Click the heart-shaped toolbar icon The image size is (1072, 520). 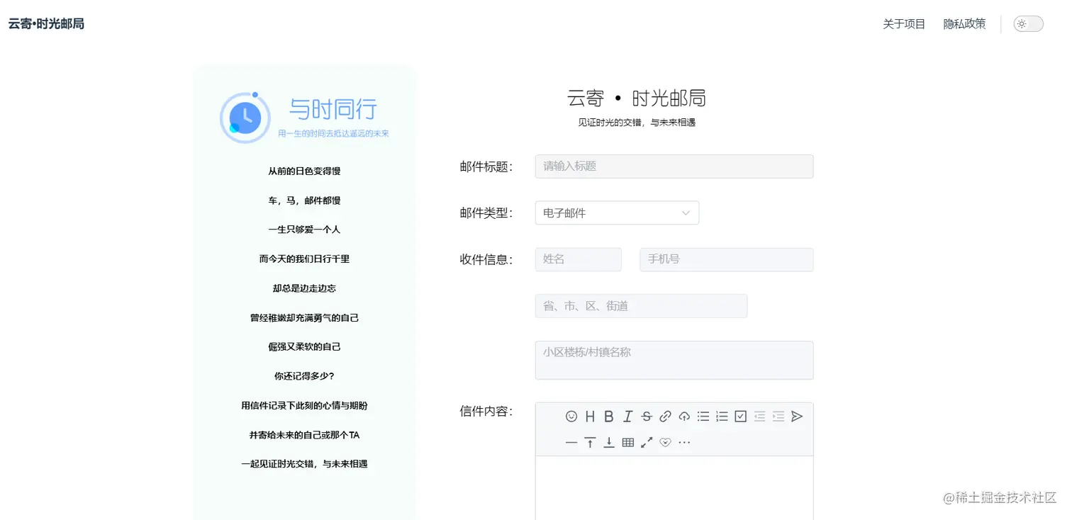665,443
